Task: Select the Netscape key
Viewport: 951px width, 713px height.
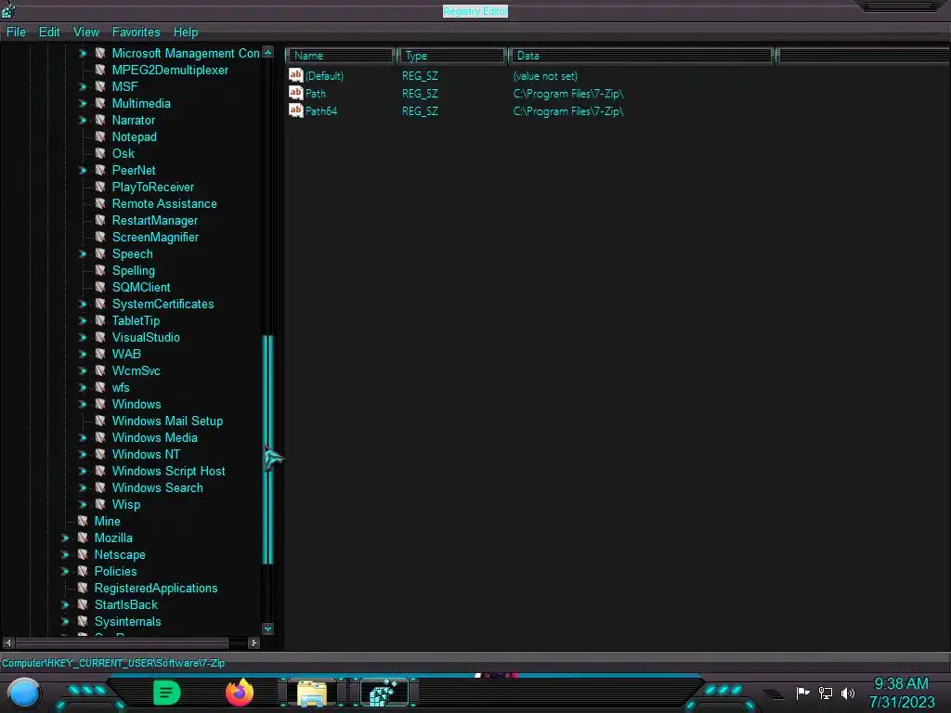Action: [x=120, y=555]
